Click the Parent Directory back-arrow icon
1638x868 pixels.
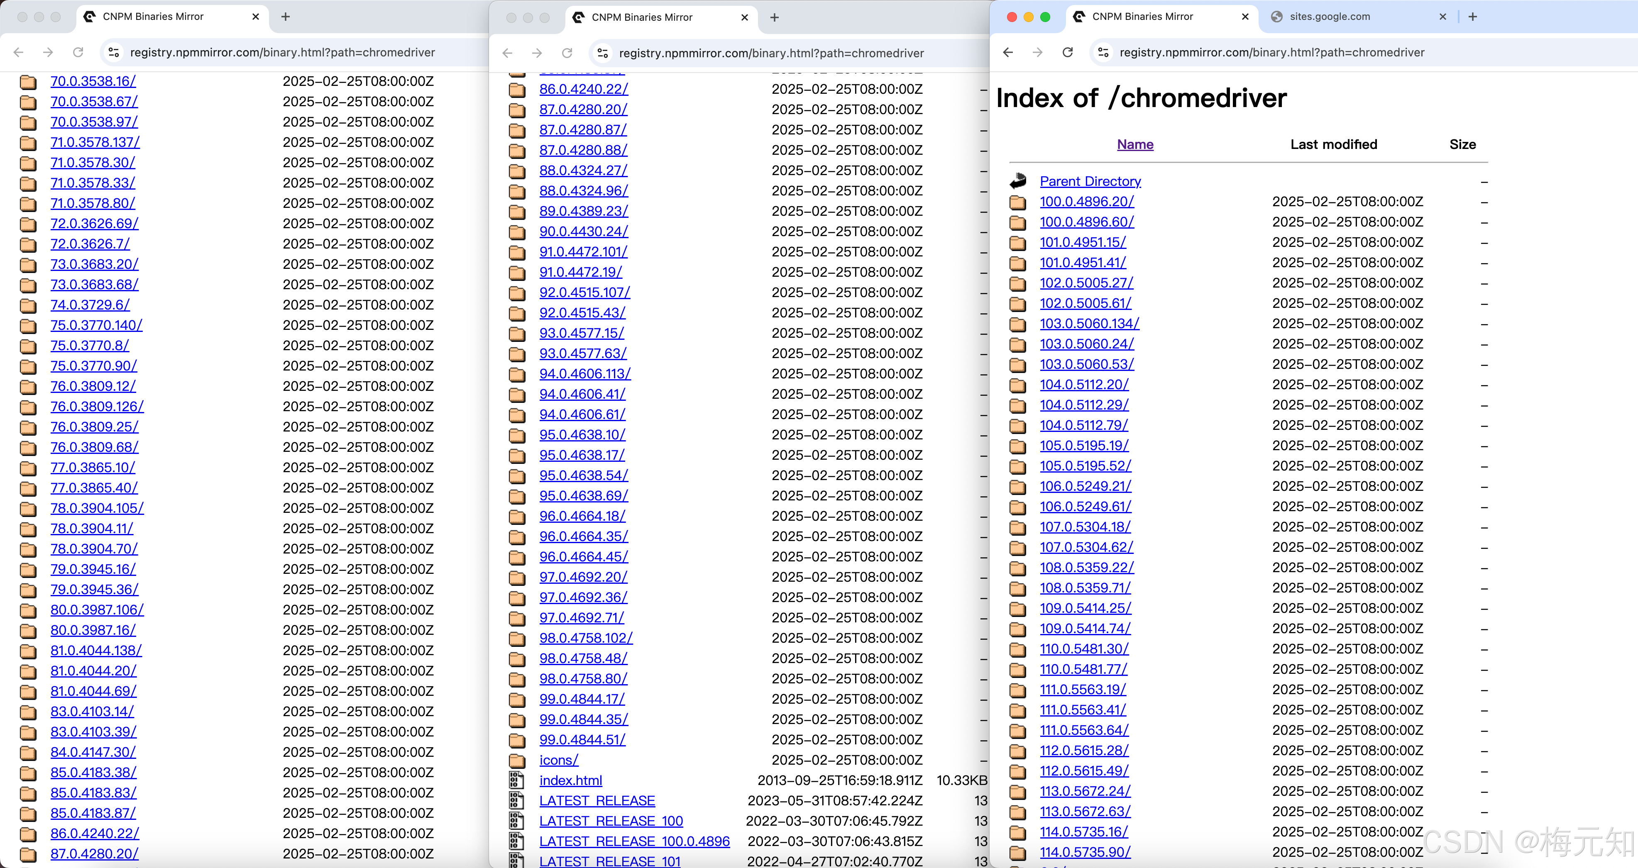[x=1017, y=181]
